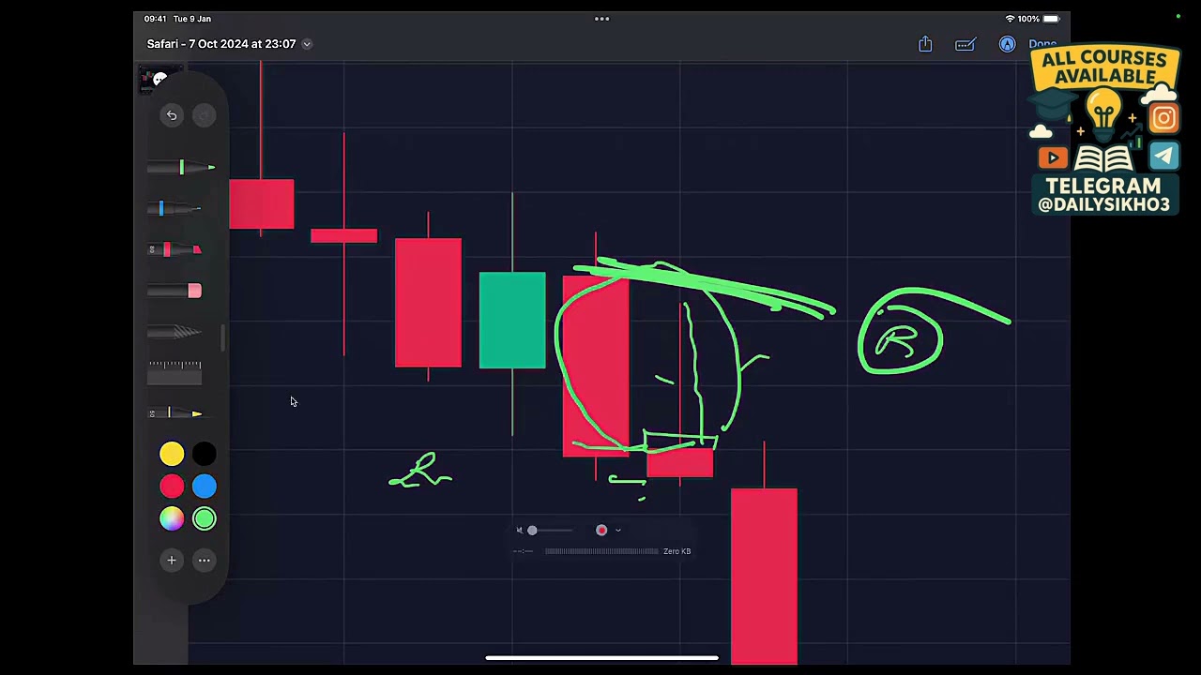Image resolution: width=1201 pixels, height=675 pixels.
Task: Select the ruler tool
Action: 175,372
